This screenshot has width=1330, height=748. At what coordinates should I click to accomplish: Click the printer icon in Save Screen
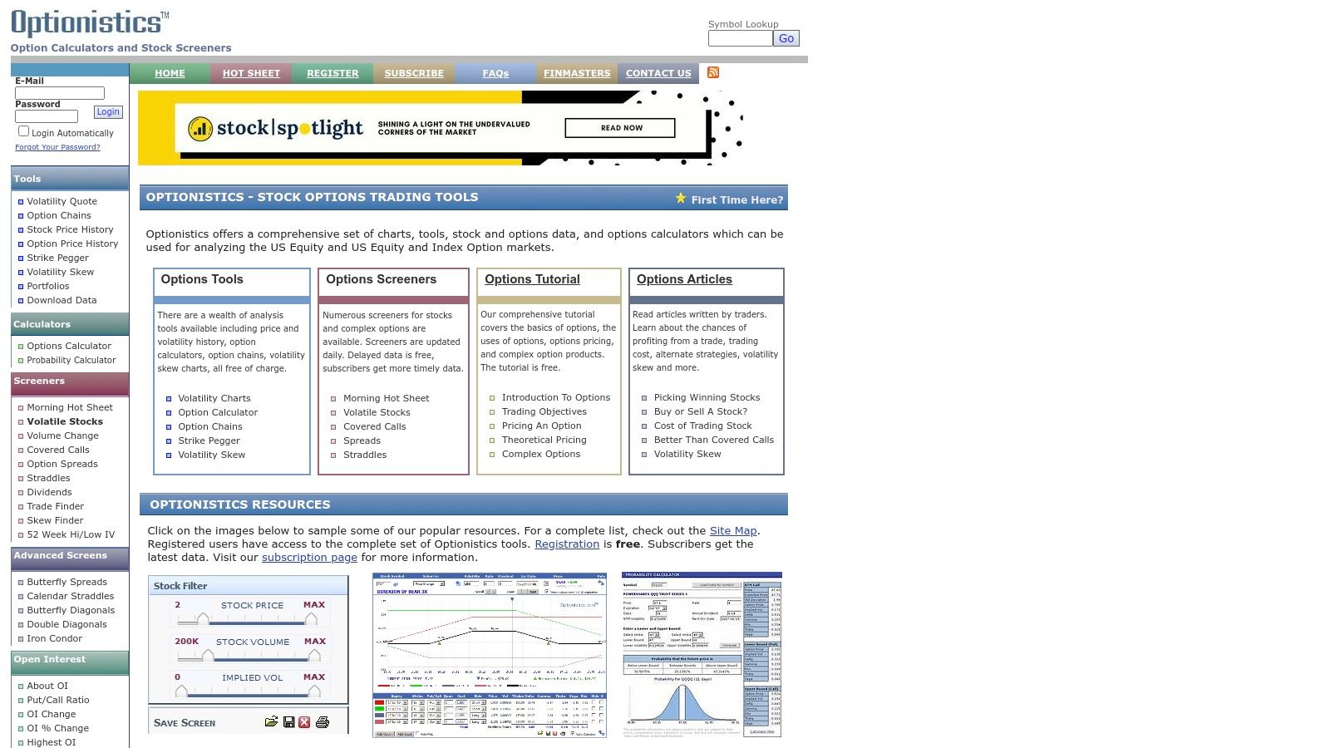323,722
